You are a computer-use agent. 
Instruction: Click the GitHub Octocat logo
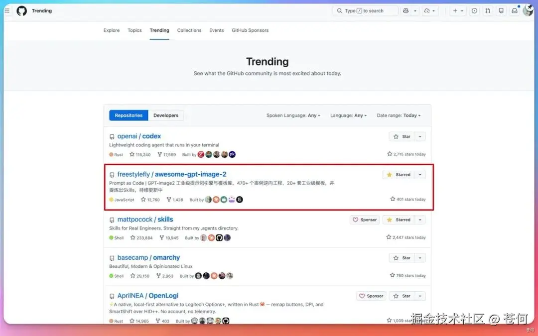pos(21,10)
